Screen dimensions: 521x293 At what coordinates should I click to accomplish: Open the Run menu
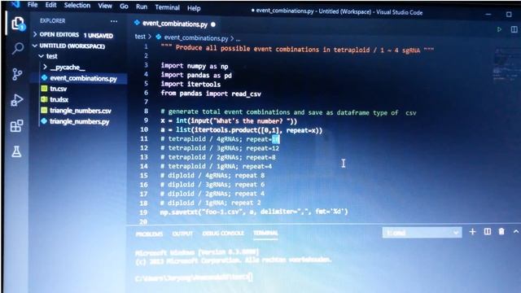tap(142, 7)
